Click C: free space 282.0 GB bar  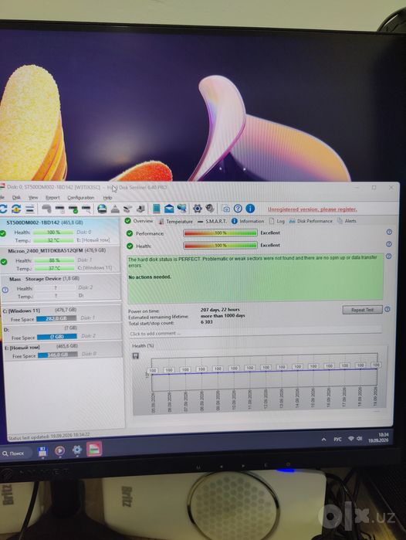[x=56, y=318]
